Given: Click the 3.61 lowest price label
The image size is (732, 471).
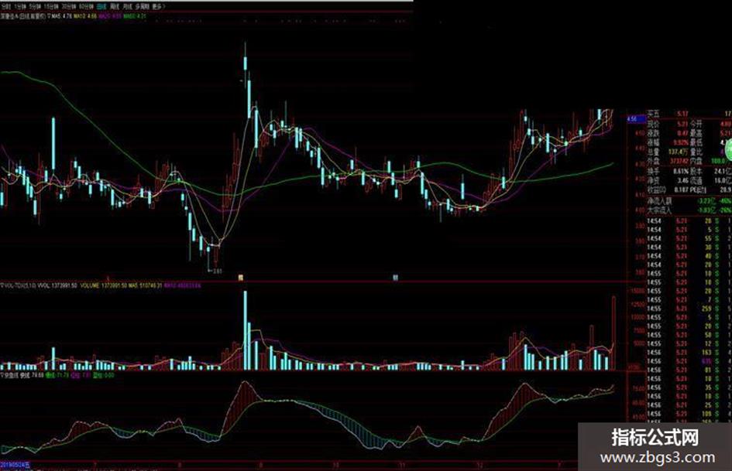Looking at the screenshot, I should click(217, 271).
